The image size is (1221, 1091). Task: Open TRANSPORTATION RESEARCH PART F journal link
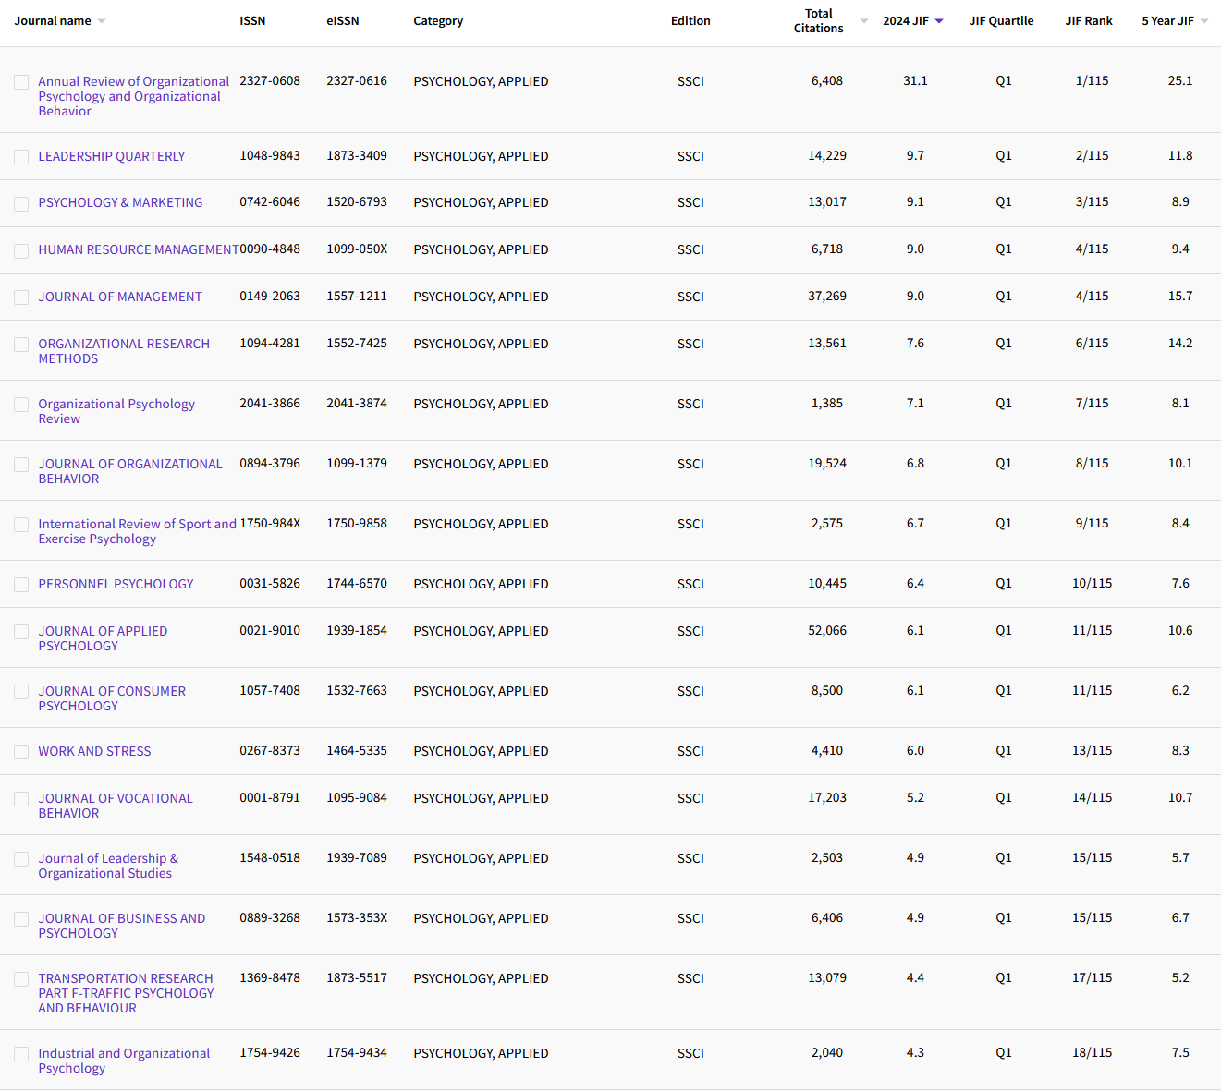[x=126, y=993]
